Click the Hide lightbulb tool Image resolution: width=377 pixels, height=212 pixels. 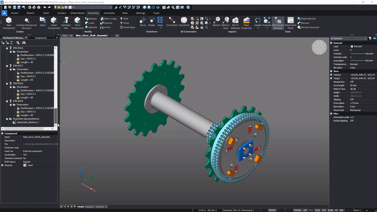(124, 18)
